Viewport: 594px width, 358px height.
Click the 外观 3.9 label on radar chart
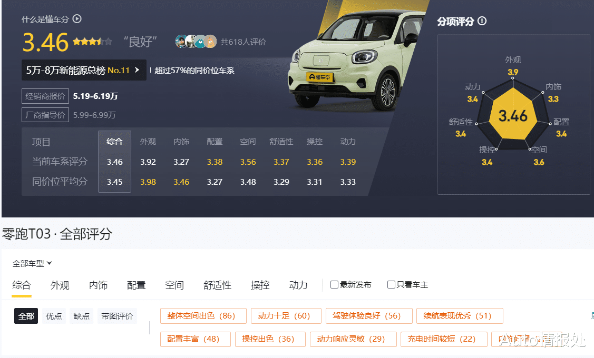point(513,66)
